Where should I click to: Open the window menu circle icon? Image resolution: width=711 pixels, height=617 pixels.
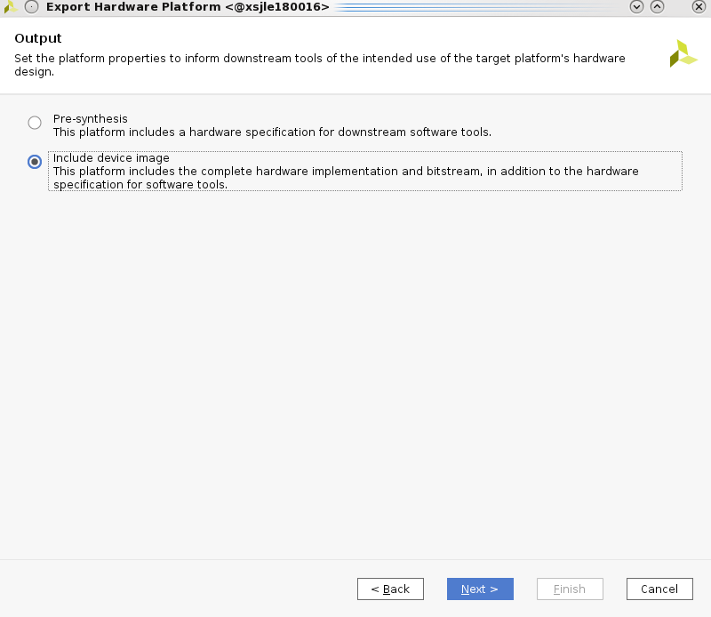(x=31, y=7)
